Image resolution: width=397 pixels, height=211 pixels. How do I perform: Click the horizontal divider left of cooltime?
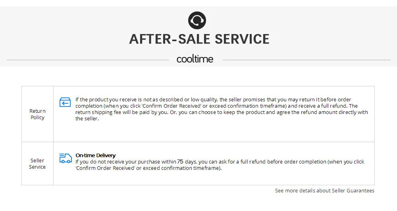[x=88, y=60]
